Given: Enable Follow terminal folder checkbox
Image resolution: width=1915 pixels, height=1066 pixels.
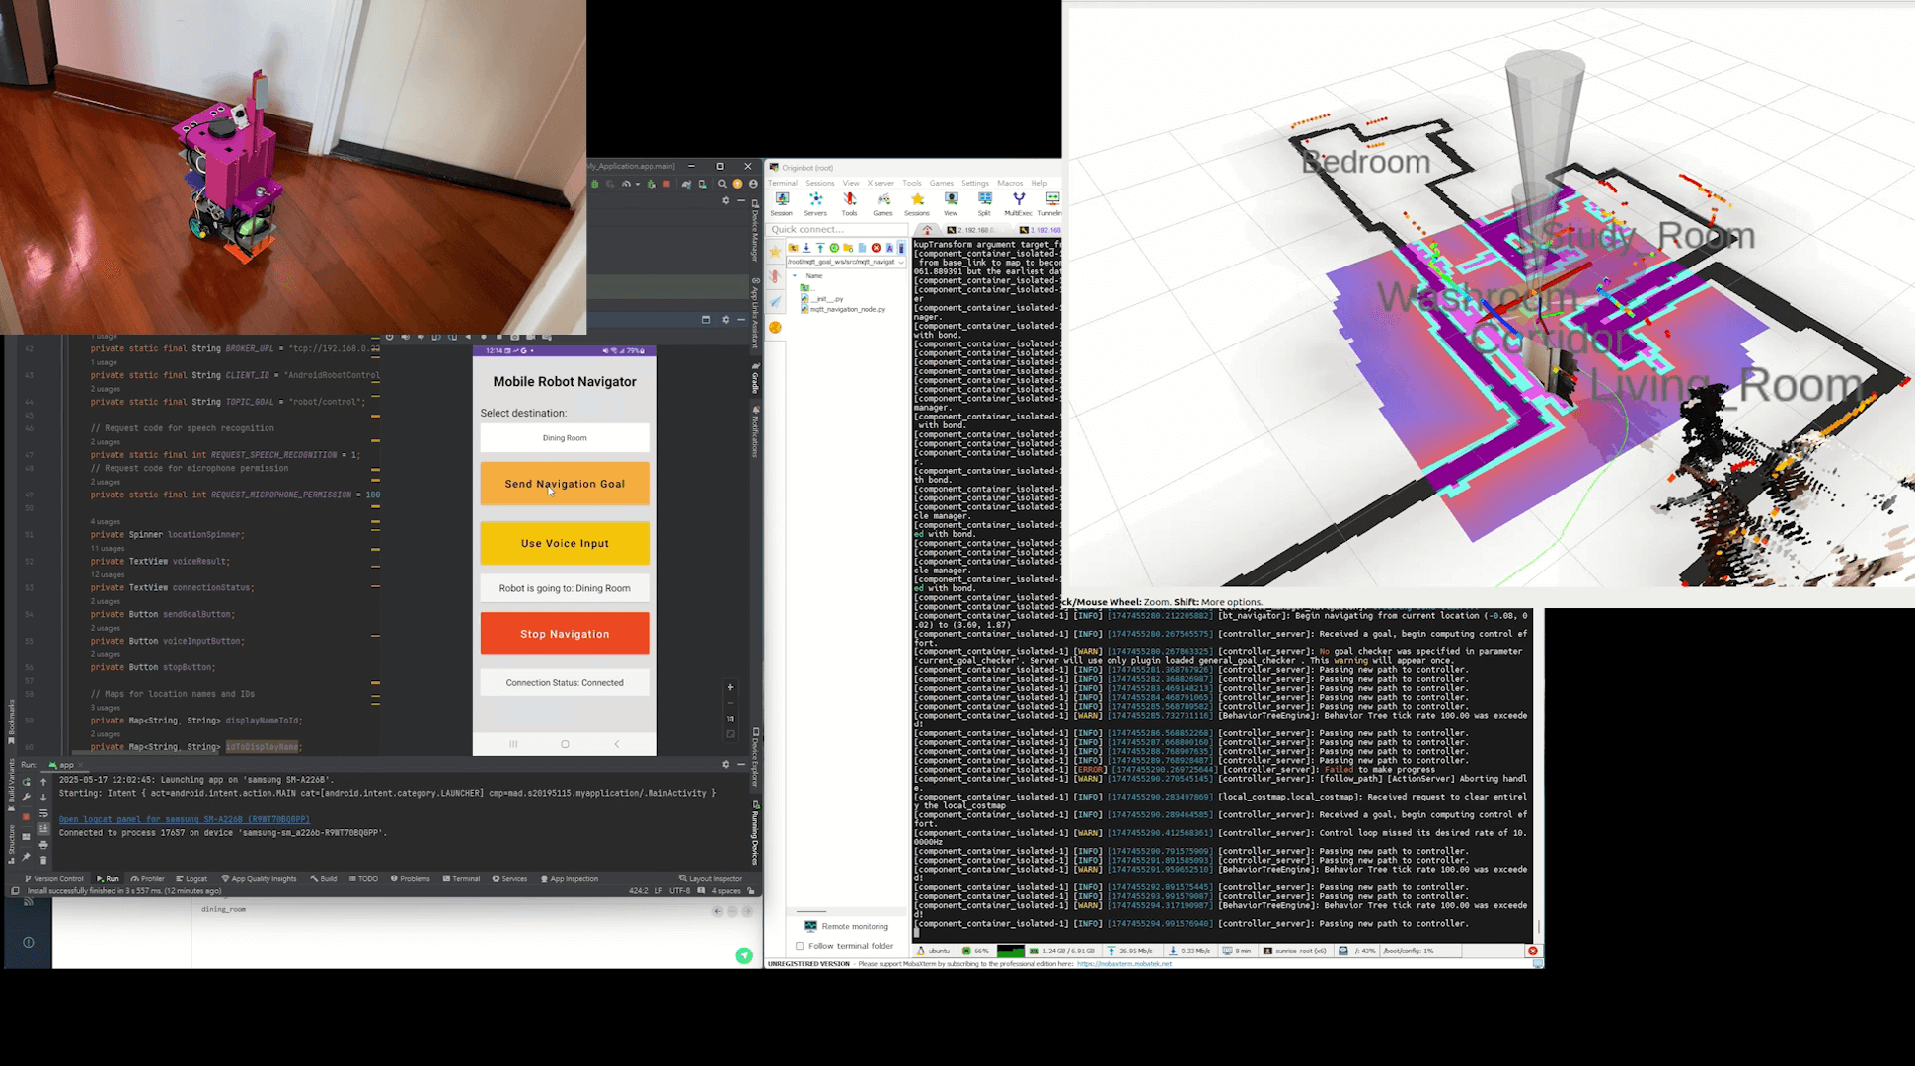Looking at the screenshot, I should click(x=800, y=946).
